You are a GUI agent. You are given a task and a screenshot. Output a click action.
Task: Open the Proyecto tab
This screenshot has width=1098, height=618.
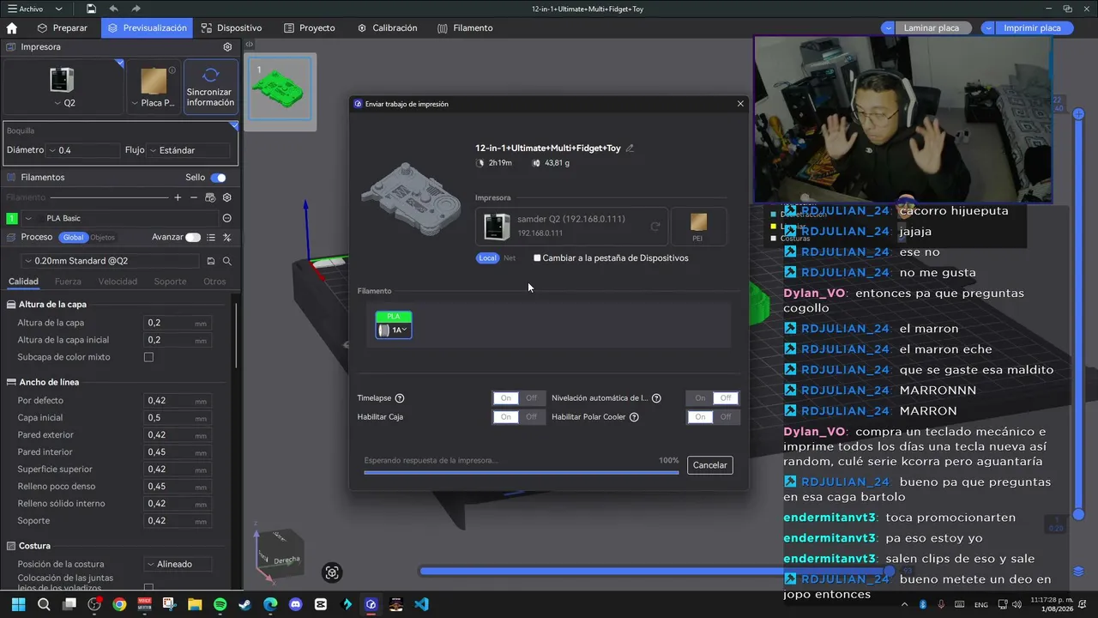tap(310, 27)
